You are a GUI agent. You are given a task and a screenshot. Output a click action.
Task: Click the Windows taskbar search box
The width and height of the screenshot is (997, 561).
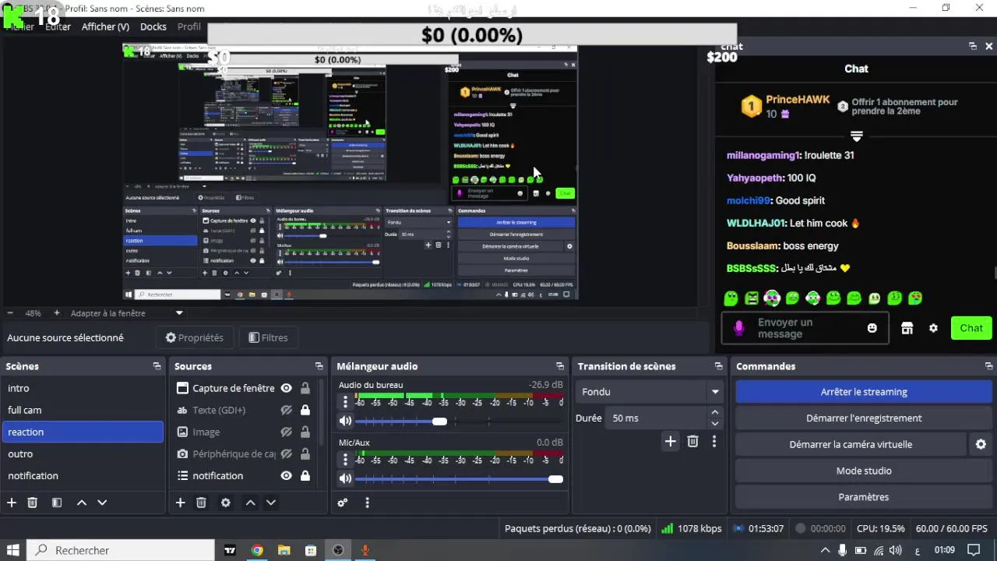pos(121,550)
